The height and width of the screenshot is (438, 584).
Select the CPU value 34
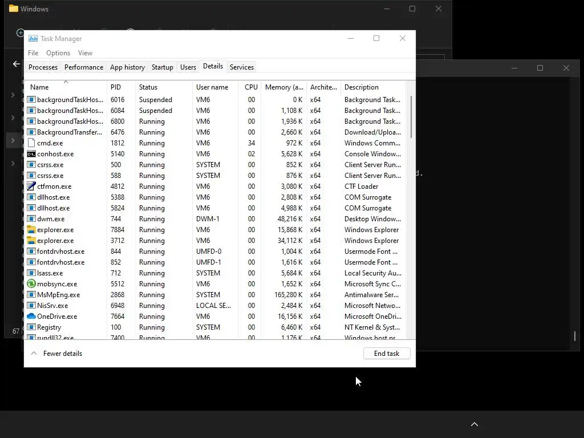(x=252, y=143)
